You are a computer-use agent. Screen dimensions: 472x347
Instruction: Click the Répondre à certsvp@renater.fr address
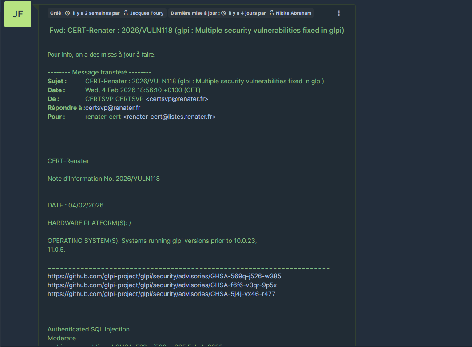(x=113, y=108)
